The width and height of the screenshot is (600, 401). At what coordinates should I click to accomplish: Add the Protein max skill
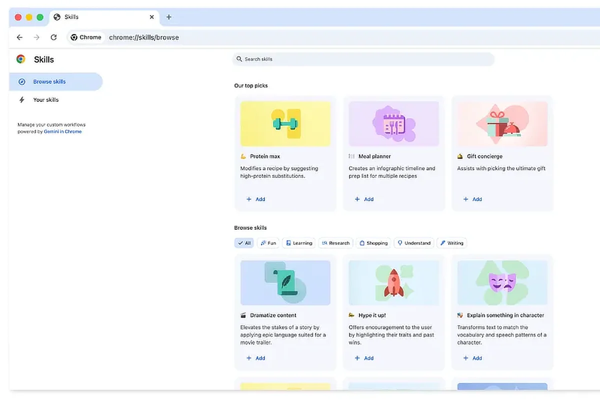point(255,199)
